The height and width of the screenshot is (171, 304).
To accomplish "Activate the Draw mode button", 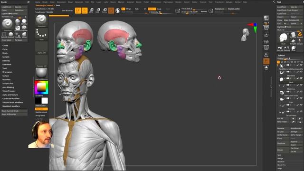I will 85,10.
